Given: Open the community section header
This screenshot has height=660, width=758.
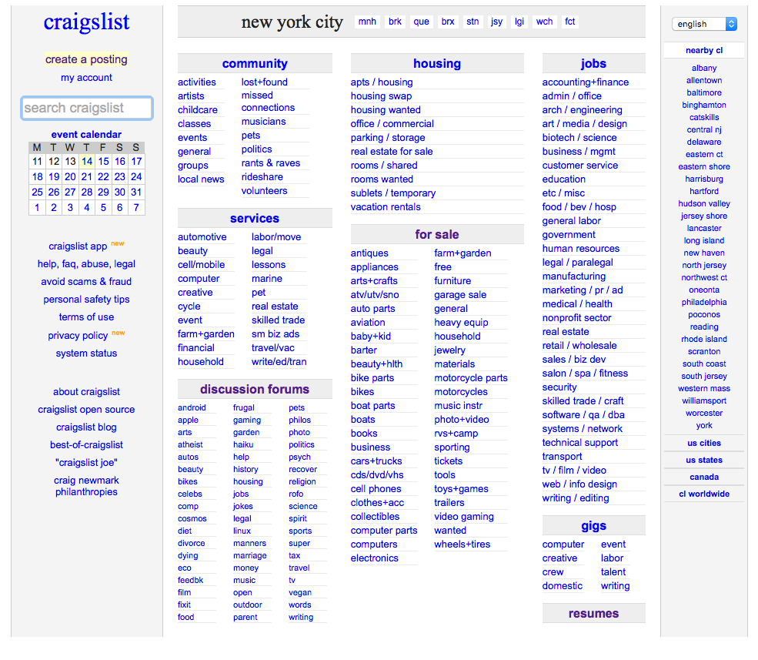Looking at the screenshot, I should coord(255,63).
